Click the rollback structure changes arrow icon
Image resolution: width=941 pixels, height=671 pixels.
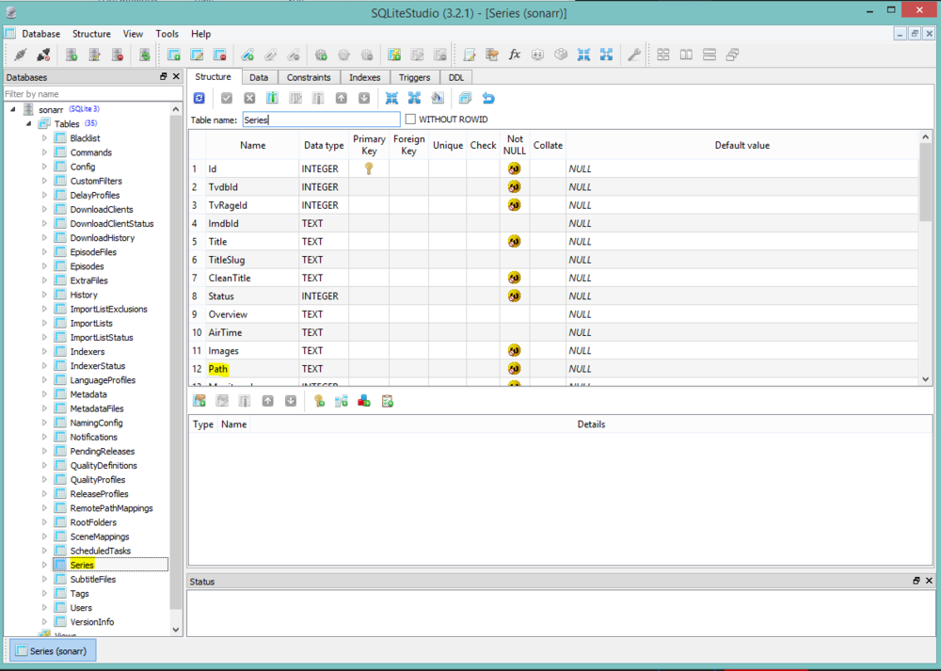click(488, 98)
